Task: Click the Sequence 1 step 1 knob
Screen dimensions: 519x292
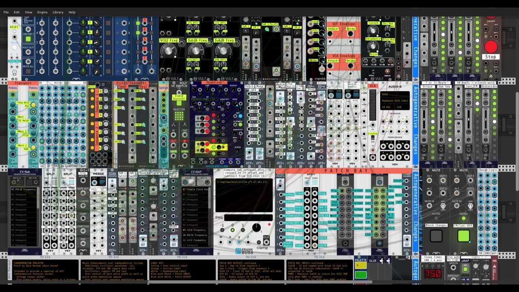Action: tap(106, 91)
